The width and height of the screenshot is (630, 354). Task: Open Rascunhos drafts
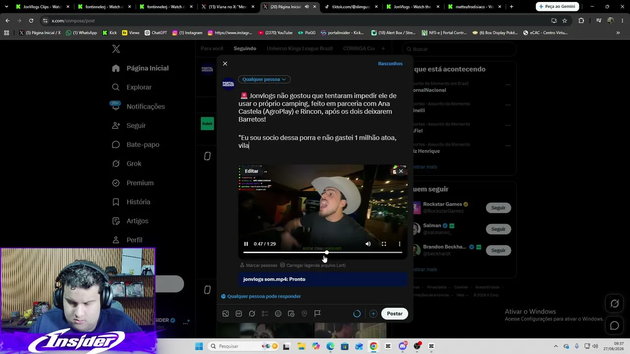tap(390, 63)
